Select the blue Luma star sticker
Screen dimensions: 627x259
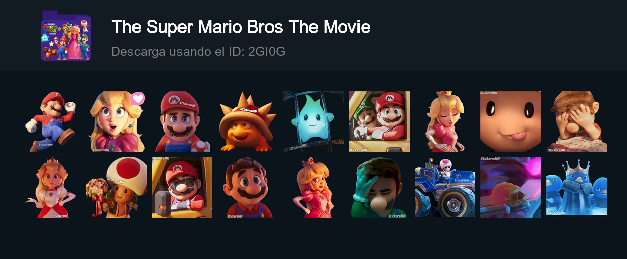[313, 121]
